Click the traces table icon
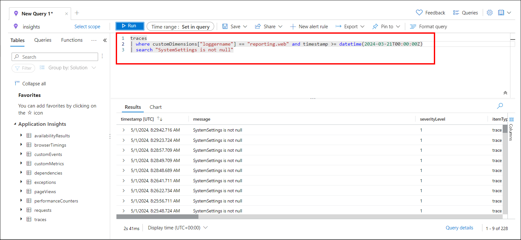 [x=29, y=219]
